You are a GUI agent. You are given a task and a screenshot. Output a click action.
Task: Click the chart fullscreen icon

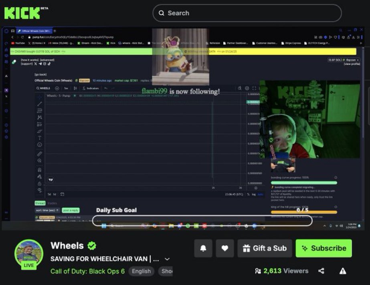254,88
